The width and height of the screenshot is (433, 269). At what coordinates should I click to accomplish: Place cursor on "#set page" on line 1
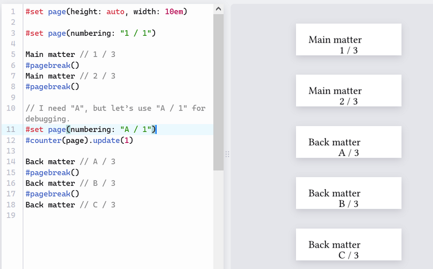[x=45, y=11]
